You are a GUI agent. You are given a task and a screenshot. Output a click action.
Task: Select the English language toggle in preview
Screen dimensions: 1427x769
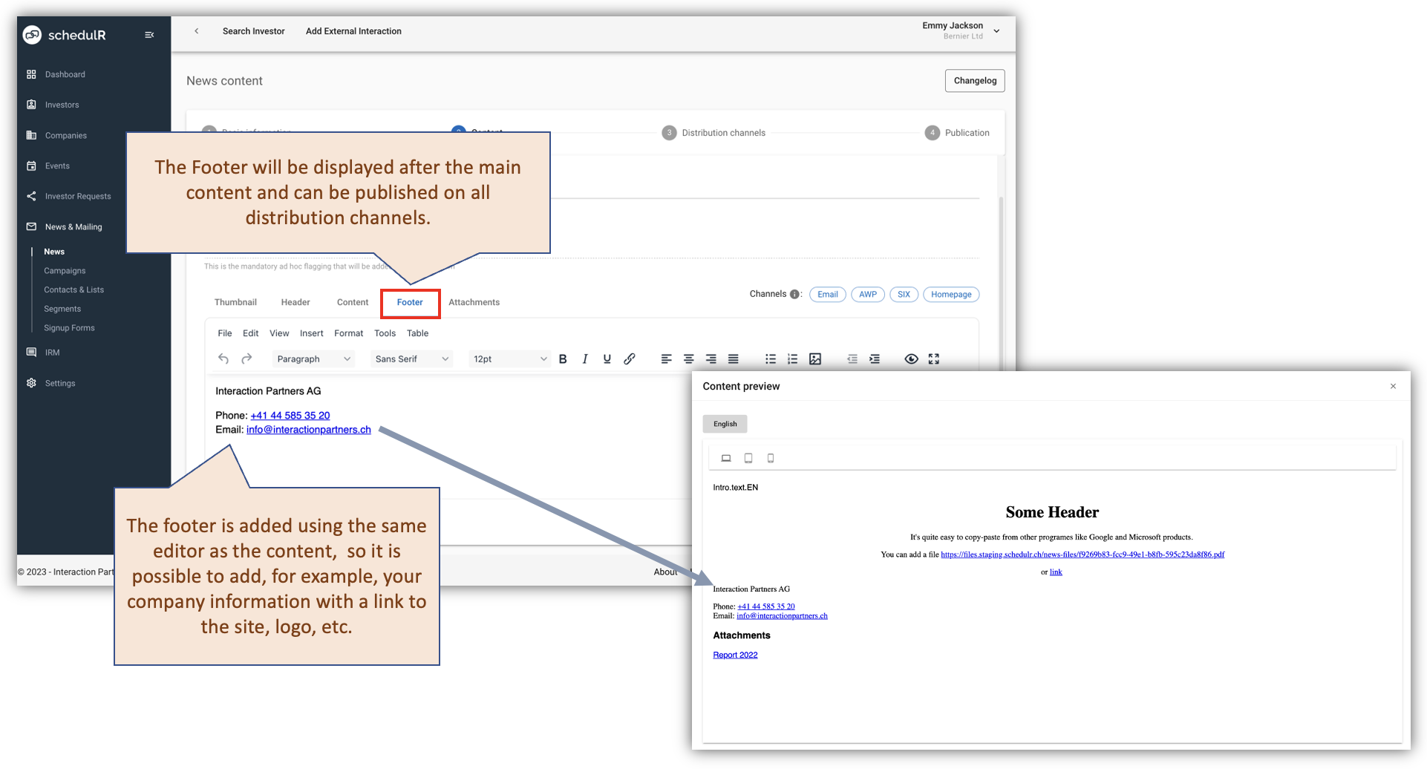click(x=725, y=423)
